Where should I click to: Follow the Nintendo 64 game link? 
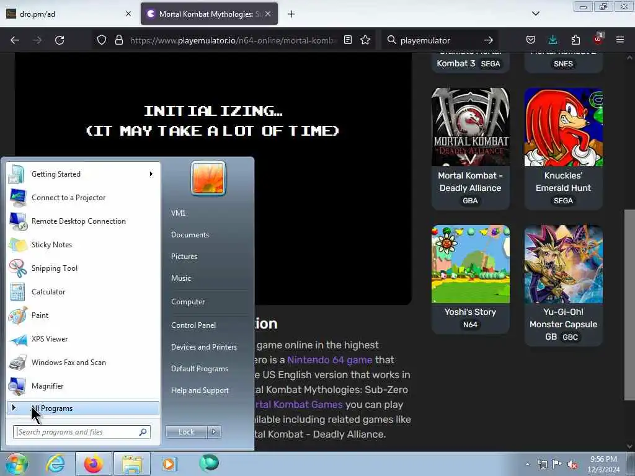pos(330,360)
